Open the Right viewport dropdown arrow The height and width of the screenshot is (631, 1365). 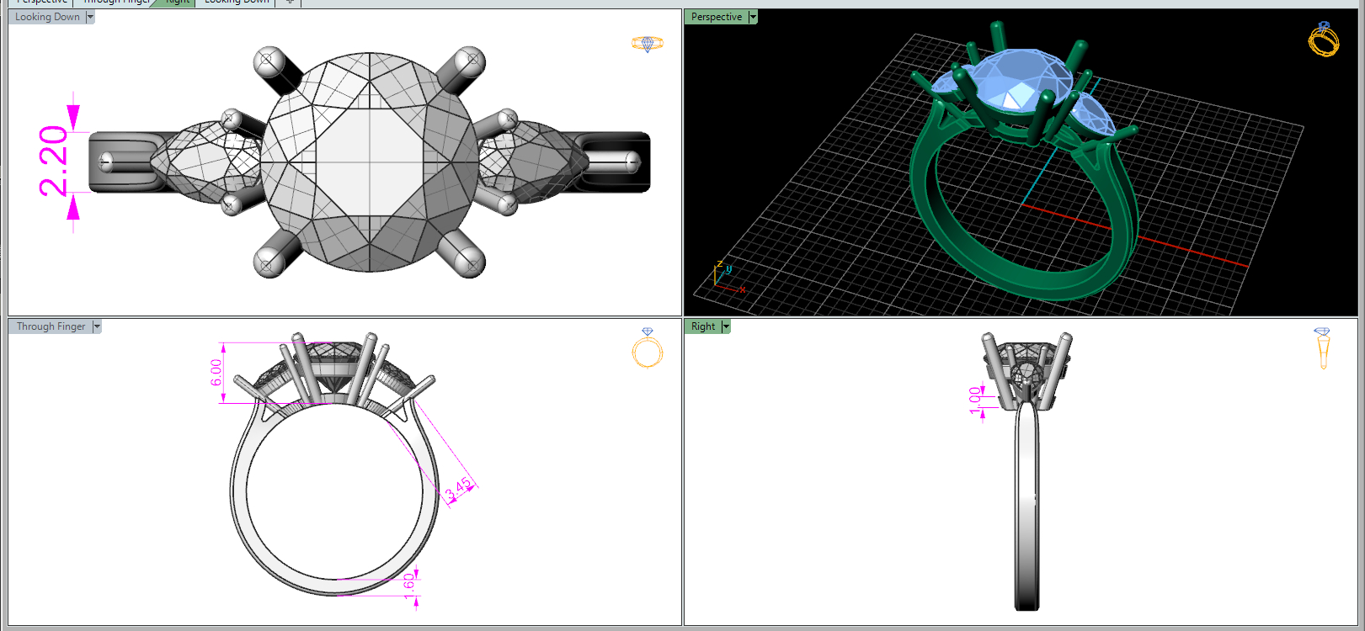tap(726, 326)
